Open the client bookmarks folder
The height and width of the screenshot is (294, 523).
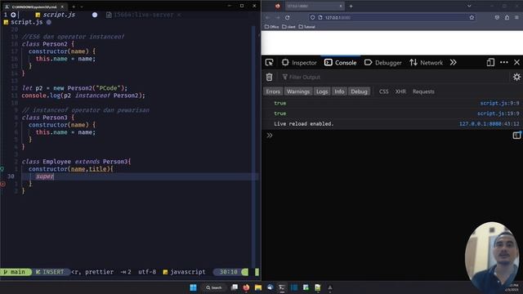pos(288,27)
